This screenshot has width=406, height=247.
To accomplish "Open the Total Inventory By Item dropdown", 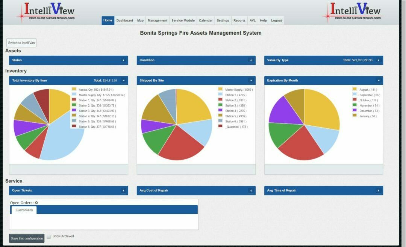I will coord(123,80).
